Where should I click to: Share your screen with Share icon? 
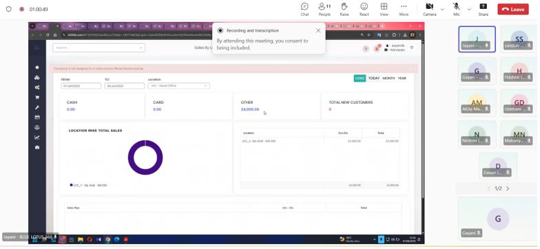(x=484, y=10)
